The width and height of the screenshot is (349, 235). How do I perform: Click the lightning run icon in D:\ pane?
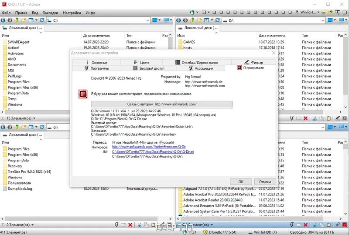pyautogui.click(x=291, y=118)
